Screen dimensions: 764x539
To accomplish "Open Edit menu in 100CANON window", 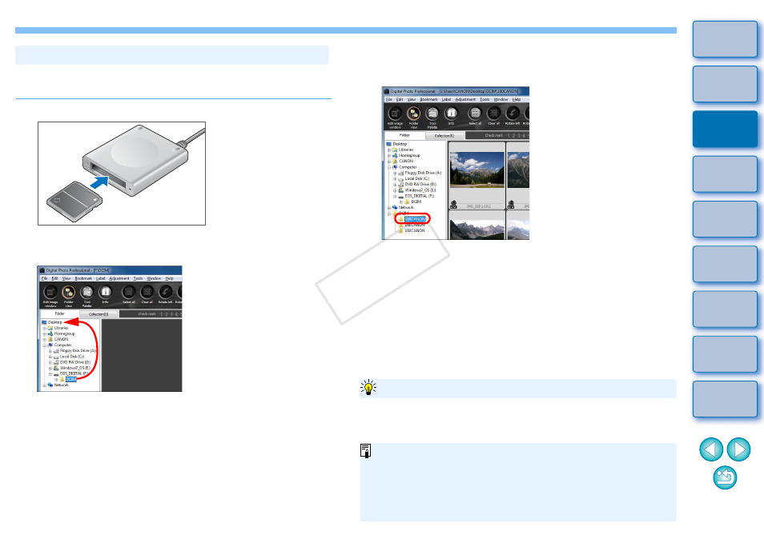I will coord(400,99).
